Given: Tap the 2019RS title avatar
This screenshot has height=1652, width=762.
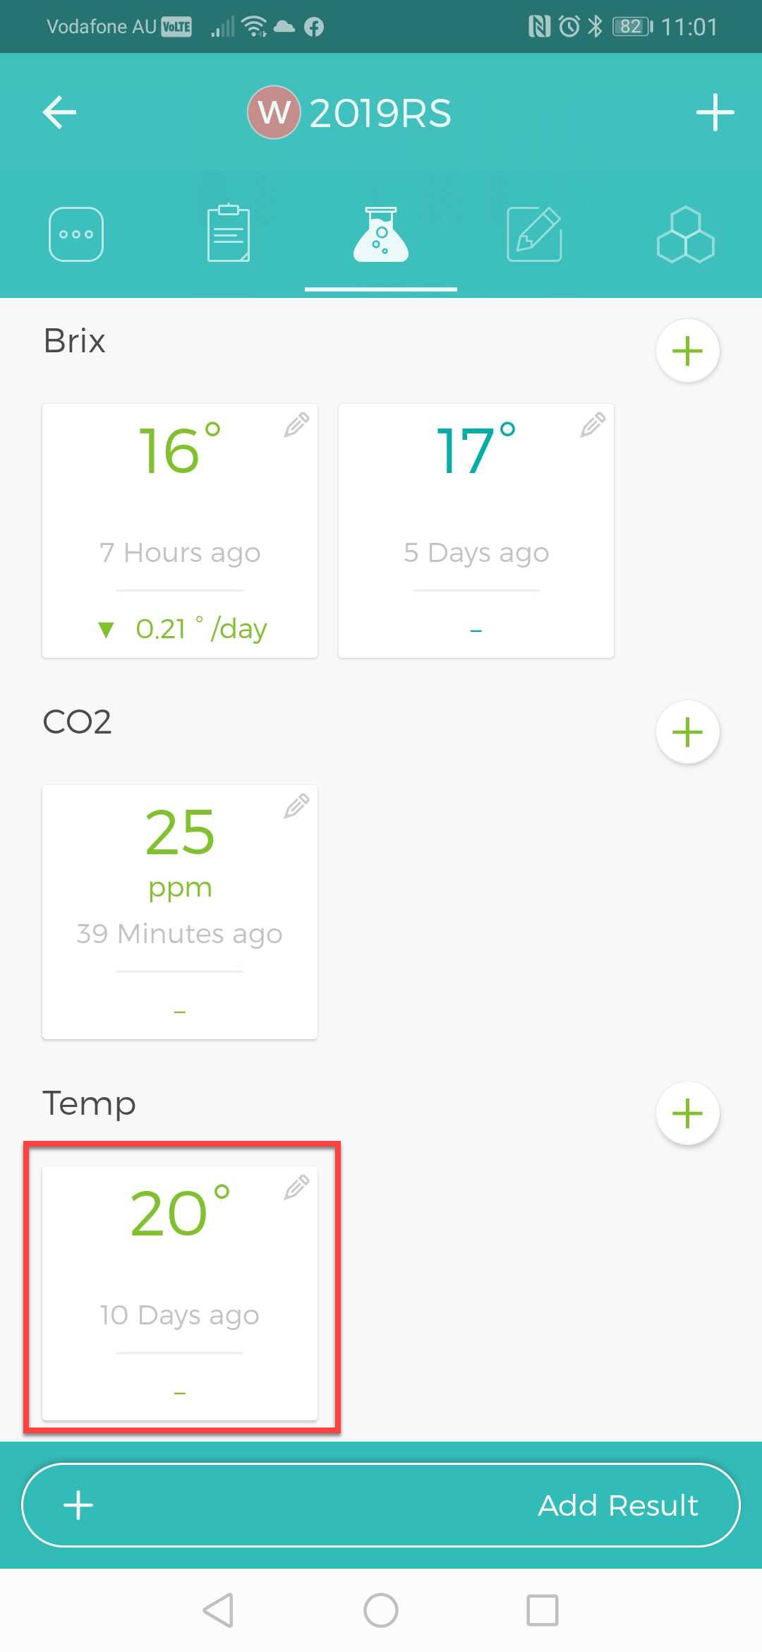Looking at the screenshot, I should [274, 112].
